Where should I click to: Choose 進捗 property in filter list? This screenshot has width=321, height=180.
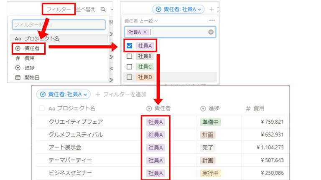pyautogui.click(x=30, y=68)
